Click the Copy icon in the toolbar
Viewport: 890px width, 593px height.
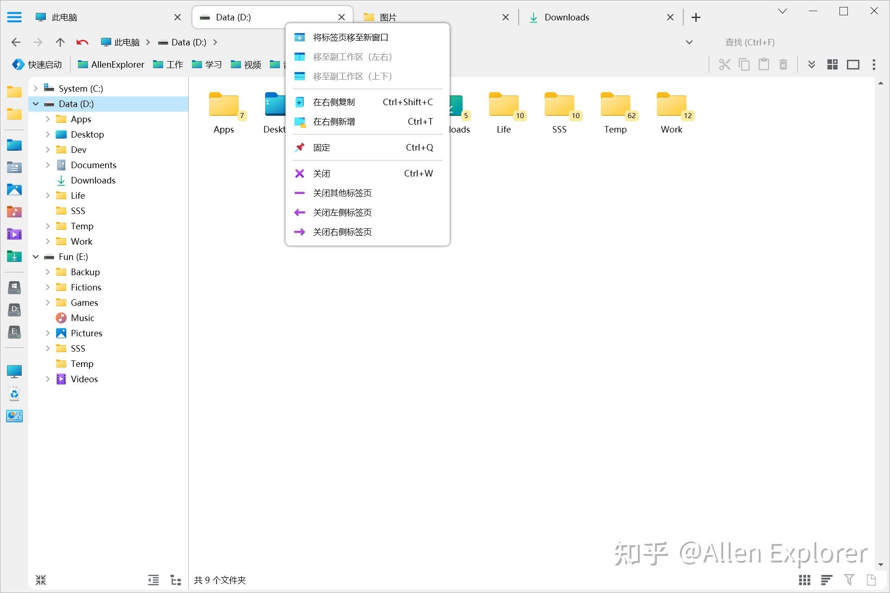coord(744,64)
